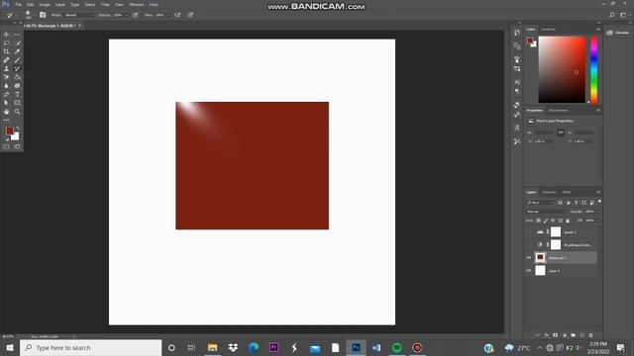Close the Rectangle 1 document tab
Viewport: 634px width, 356px height.
pos(79,26)
